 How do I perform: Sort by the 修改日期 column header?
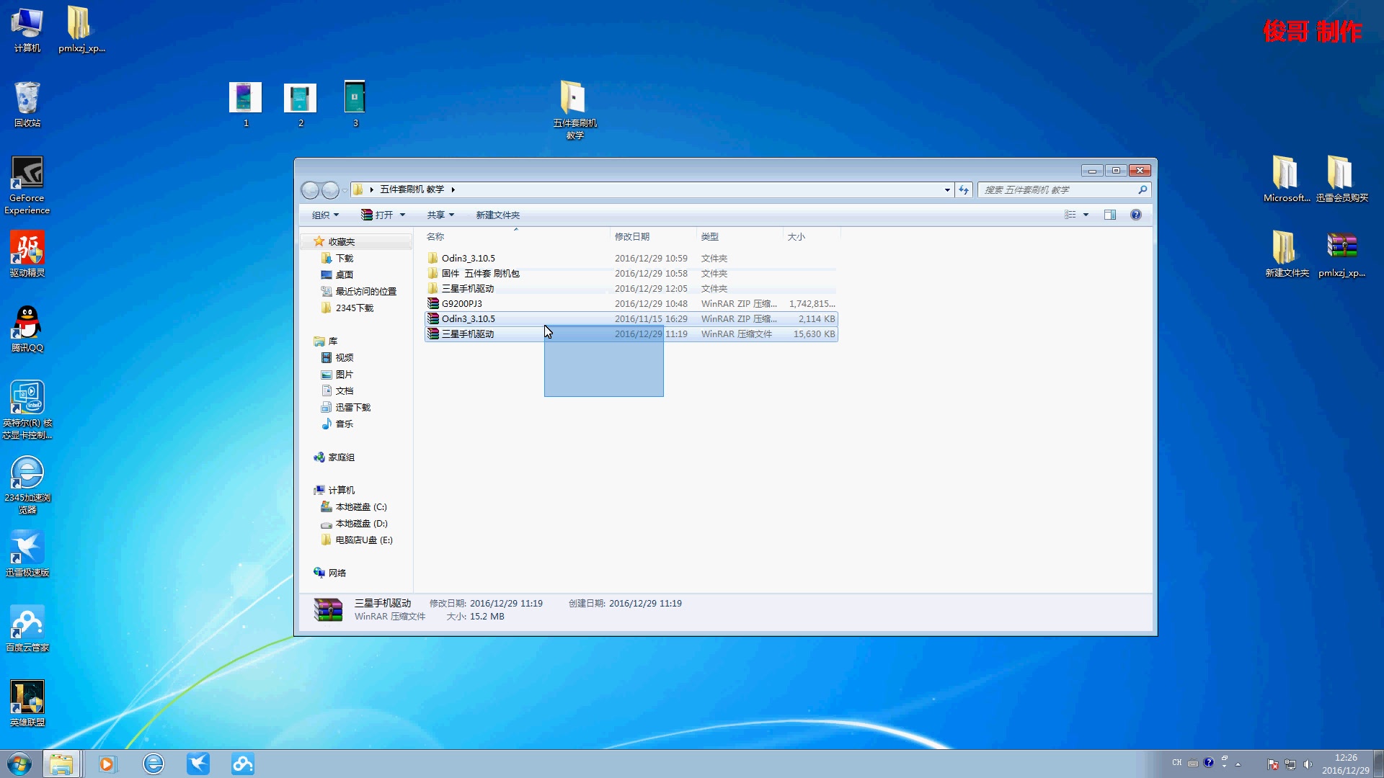[653, 236]
